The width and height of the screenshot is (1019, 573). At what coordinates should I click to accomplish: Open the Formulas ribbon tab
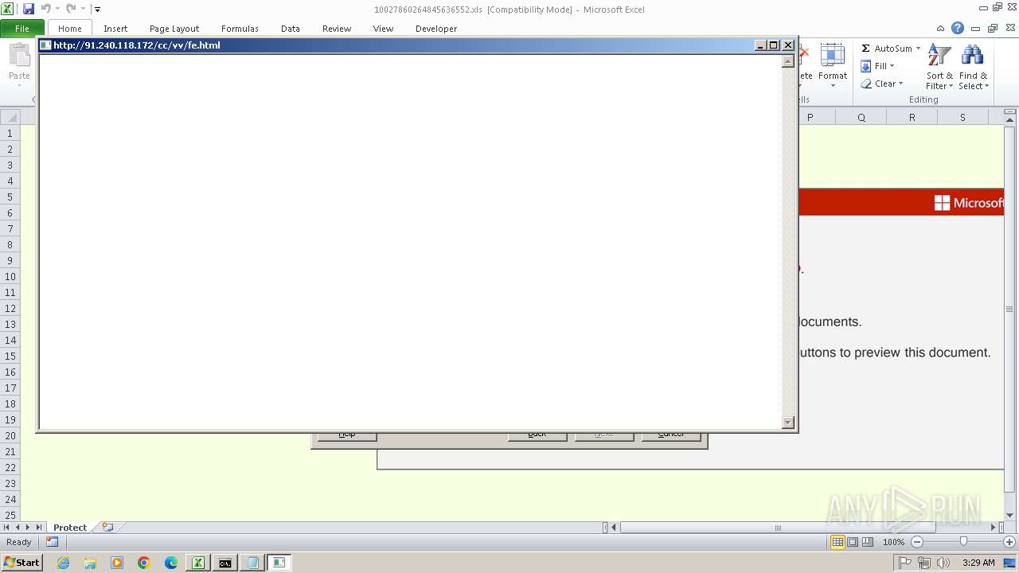240,29
